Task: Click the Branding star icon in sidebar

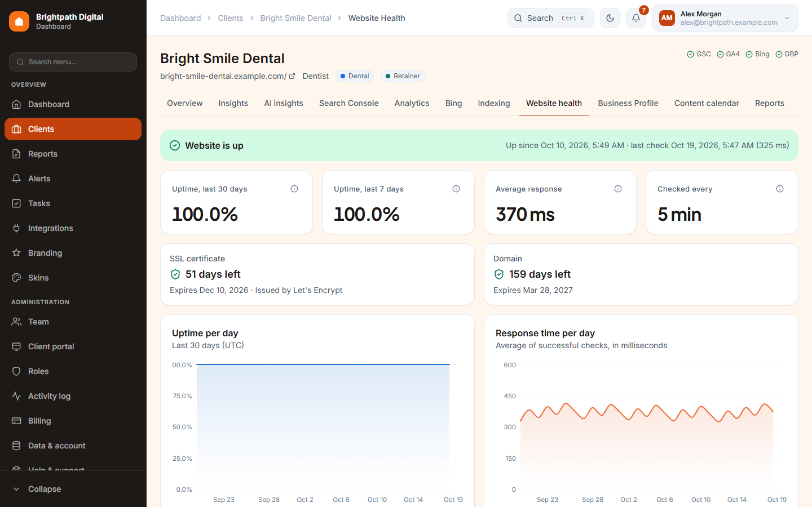Action: pos(16,253)
